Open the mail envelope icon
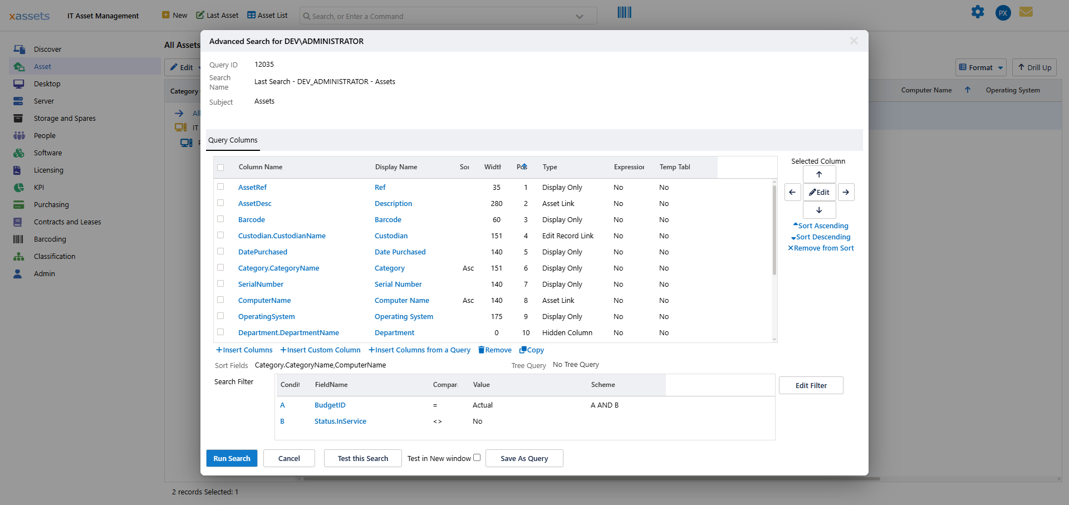 point(1026,12)
